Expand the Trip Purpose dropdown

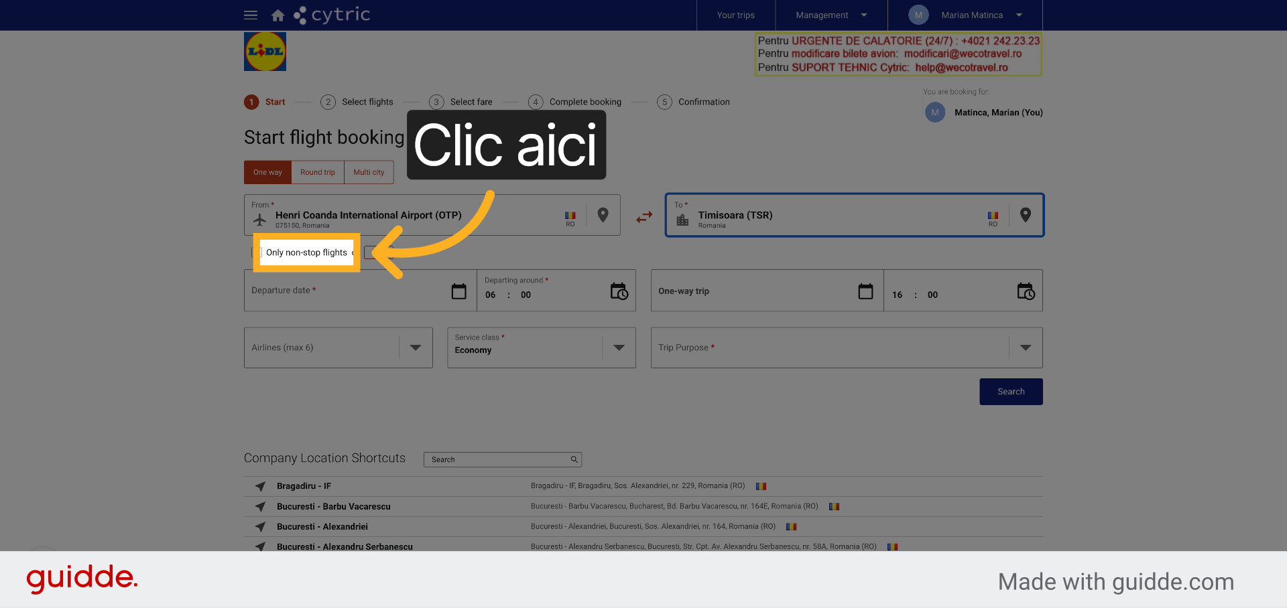[x=1026, y=348]
